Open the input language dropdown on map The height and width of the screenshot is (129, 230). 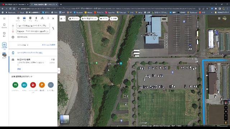63,19
